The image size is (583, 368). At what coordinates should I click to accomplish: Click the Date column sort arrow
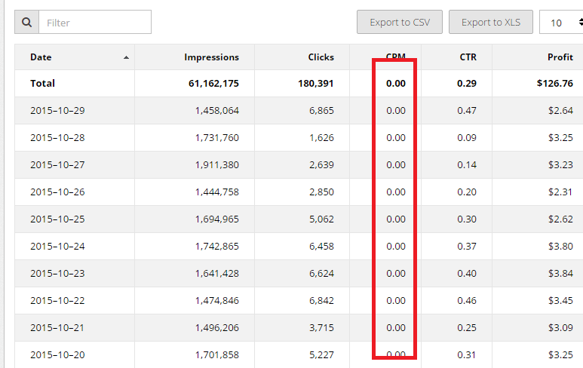[x=126, y=57]
